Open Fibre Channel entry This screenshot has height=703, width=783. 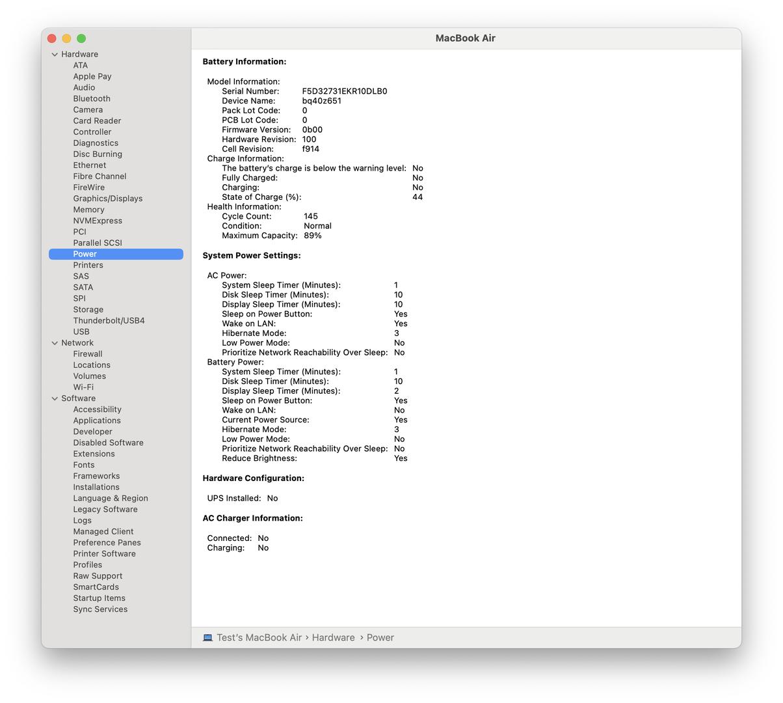100,176
